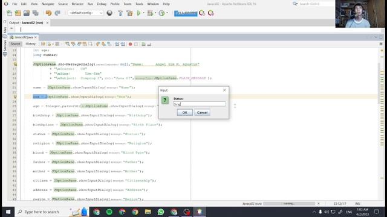The width and height of the screenshot is (387, 217).
Task: Click the Status input field in dialog
Action: click(x=200, y=104)
